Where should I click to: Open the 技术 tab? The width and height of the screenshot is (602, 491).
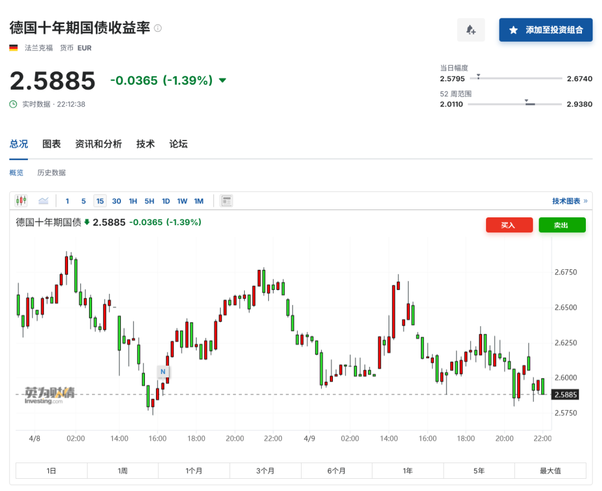(x=145, y=144)
